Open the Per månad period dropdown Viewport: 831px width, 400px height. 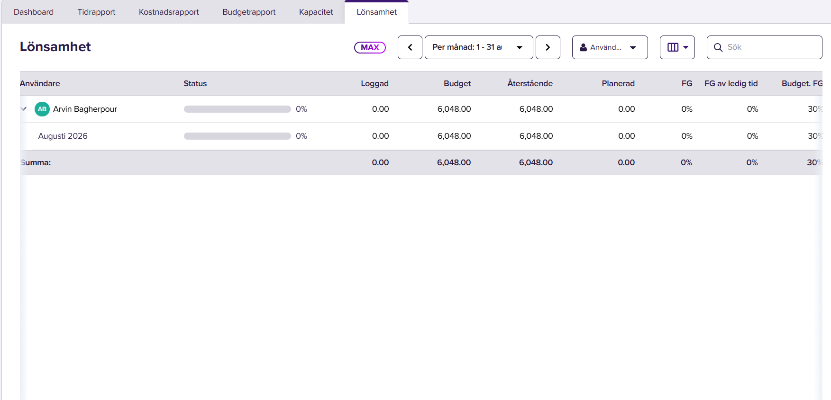479,47
